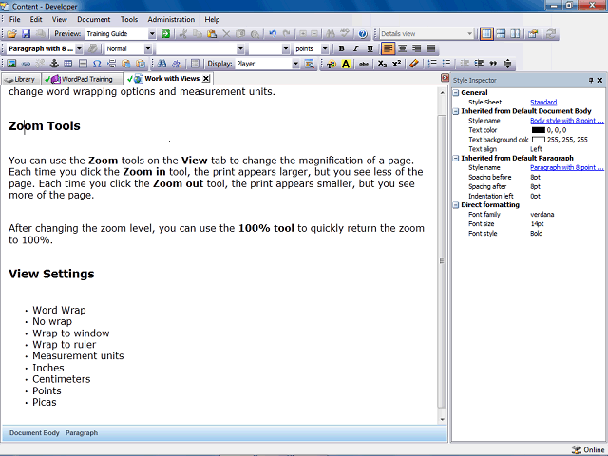Click Document Body in the breadcrumb bar
This screenshot has height=456, width=608.
pos(34,433)
